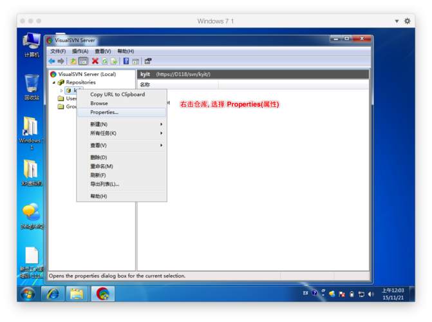The width and height of the screenshot is (432, 322).
Task: Click the network icon in system tray
Action: coord(361,294)
